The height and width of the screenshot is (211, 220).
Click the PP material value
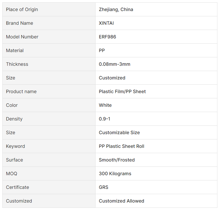(102, 51)
